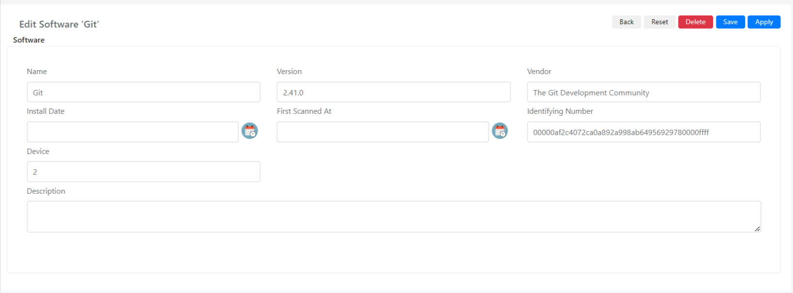Click the empty Install Date input
The width and height of the screenshot is (793, 293).
click(x=132, y=132)
